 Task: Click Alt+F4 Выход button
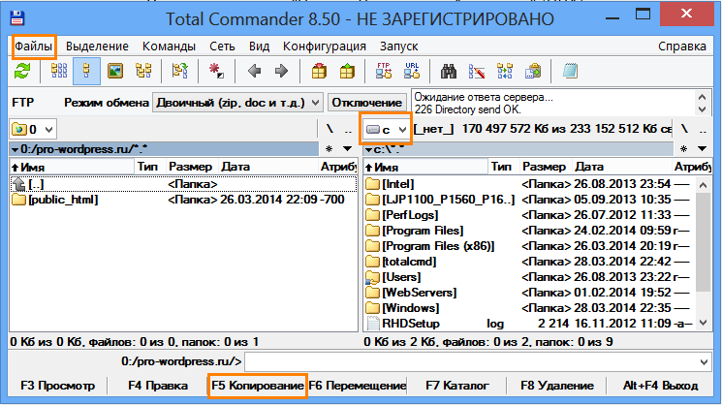click(x=660, y=386)
